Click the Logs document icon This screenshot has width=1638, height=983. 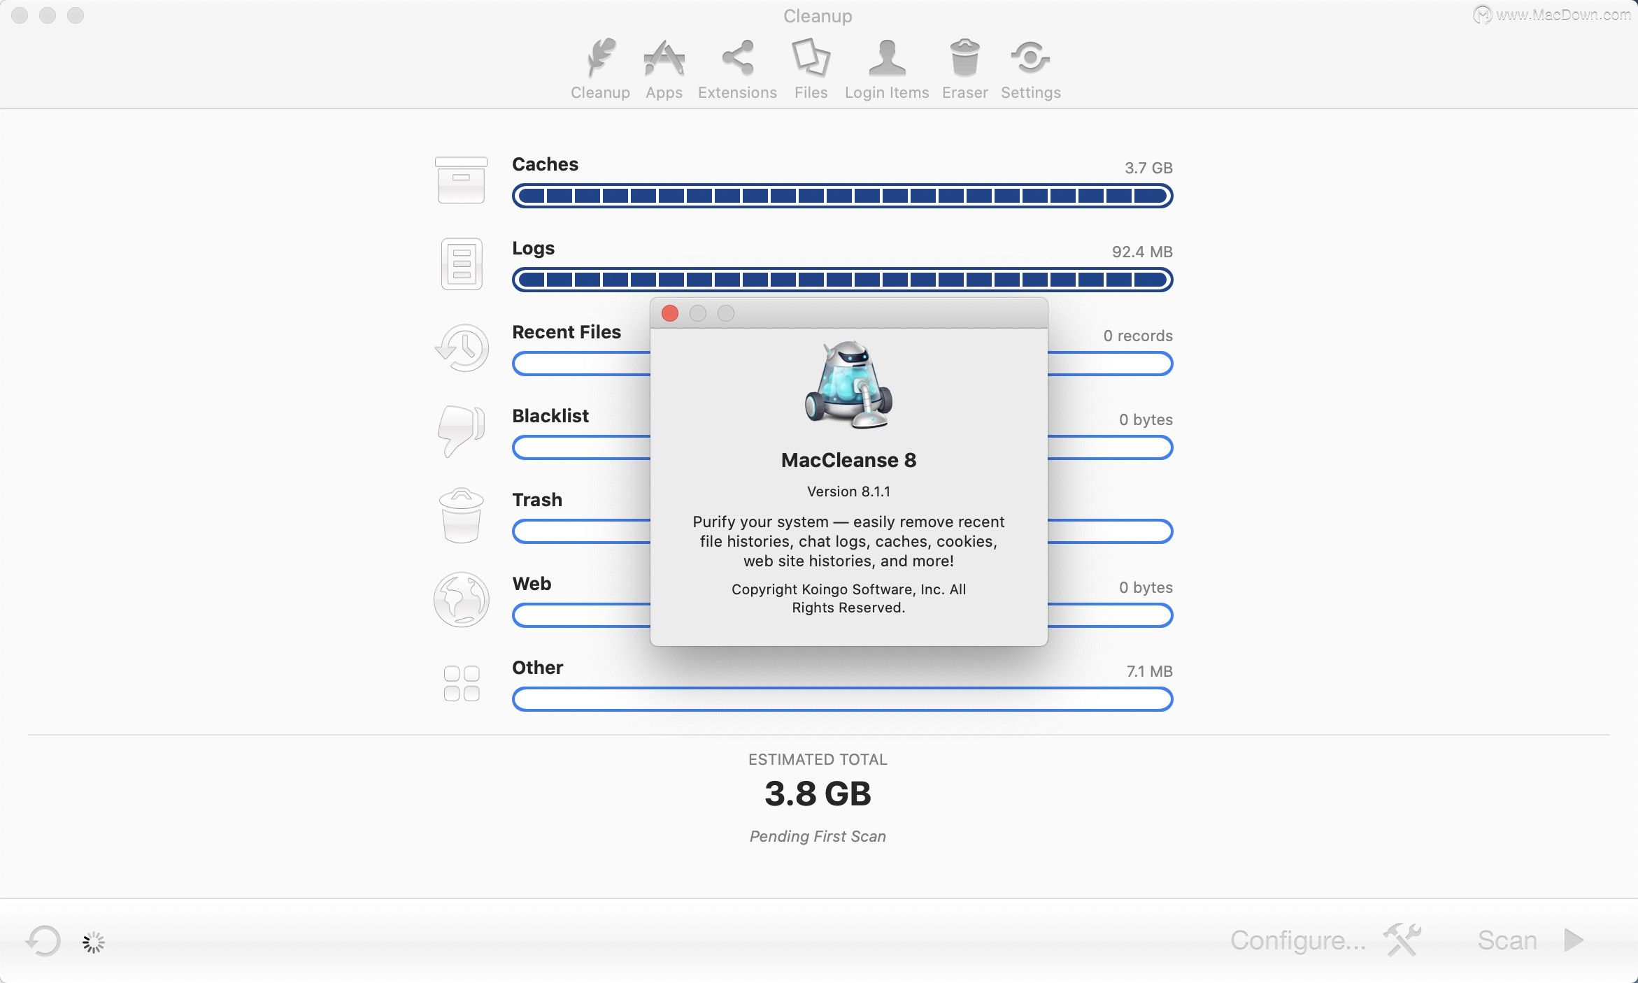click(462, 264)
